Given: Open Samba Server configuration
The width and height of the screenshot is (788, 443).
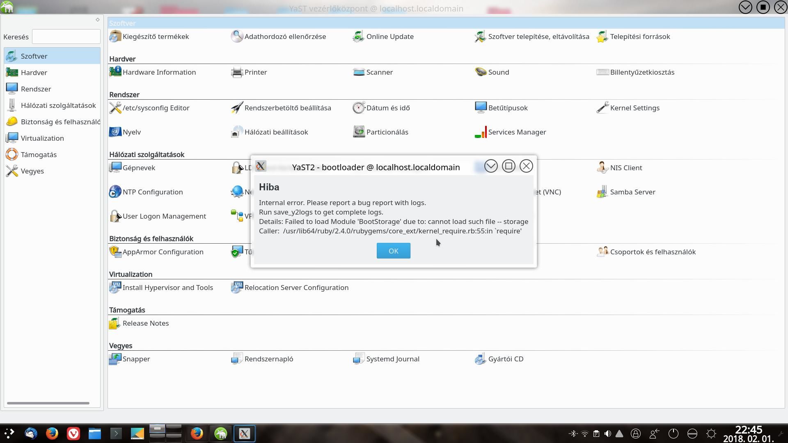Looking at the screenshot, I should tap(632, 192).
